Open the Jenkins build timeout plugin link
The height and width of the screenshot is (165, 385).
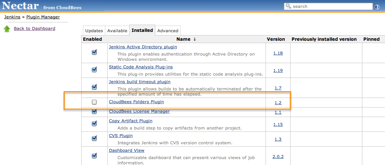[x=140, y=82]
